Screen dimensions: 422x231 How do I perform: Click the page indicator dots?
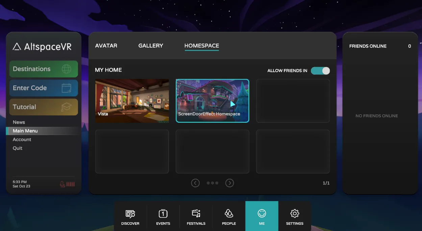[213, 183]
